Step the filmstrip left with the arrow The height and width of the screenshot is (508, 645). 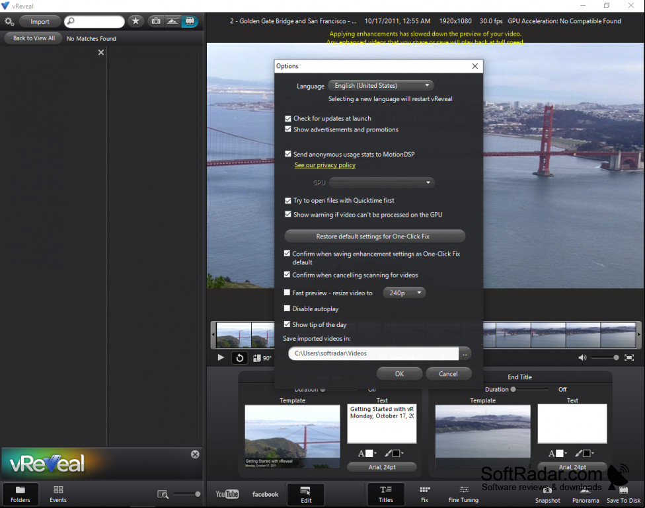click(213, 335)
